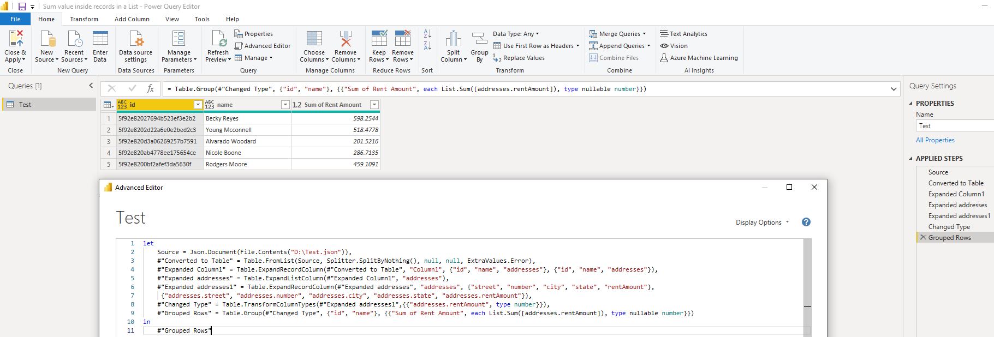Open Text Analytics
Viewport: 994px width, 337px height.
(x=683, y=34)
